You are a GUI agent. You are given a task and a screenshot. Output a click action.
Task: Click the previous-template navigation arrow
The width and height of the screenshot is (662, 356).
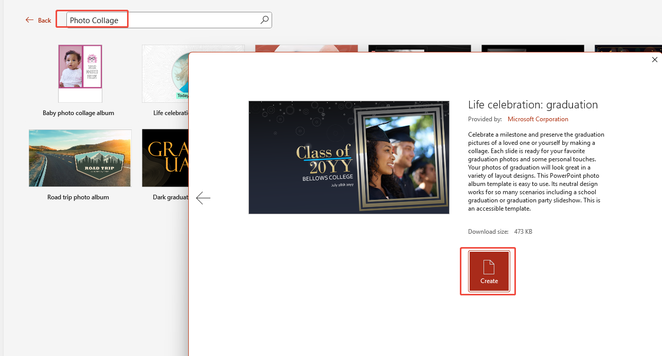[x=203, y=198]
